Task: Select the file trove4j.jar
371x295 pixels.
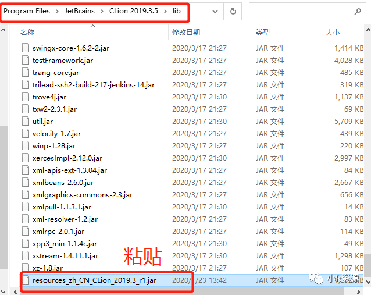Action: click(x=49, y=97)
